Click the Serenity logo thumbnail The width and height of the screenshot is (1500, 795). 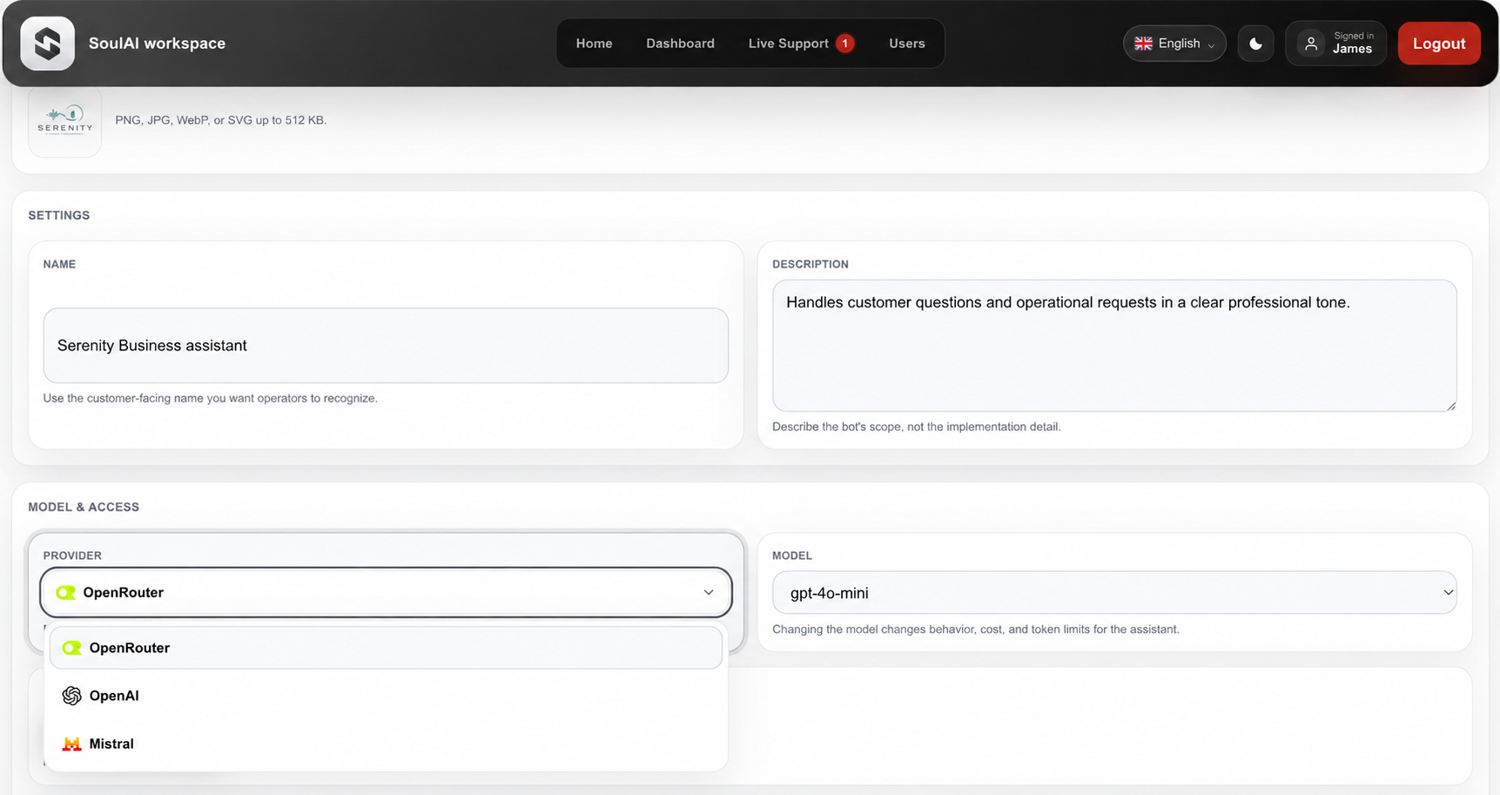tap(65, 121)
